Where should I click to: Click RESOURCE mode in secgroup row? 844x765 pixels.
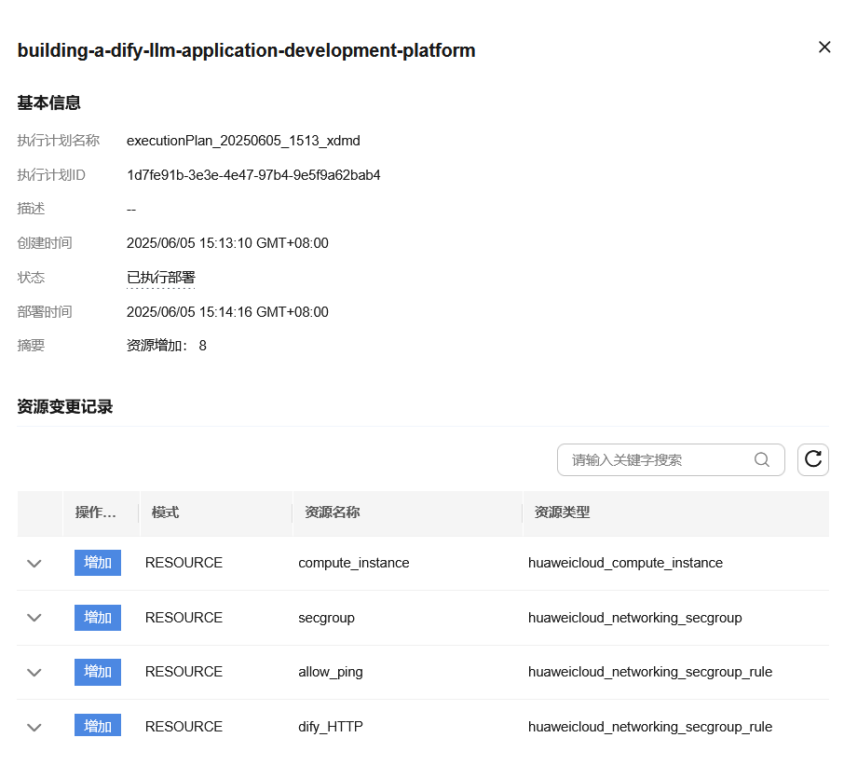(184, 618)
